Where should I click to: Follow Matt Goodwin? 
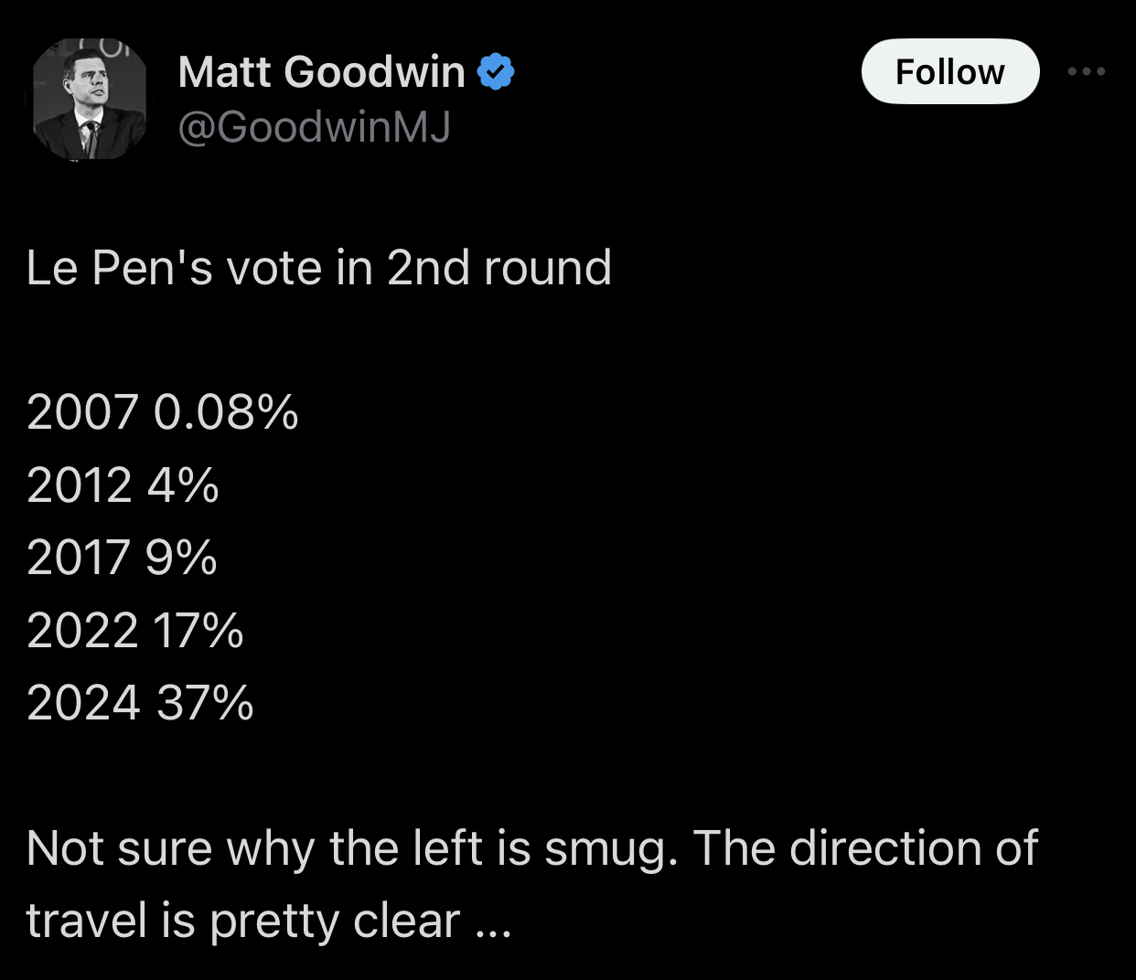[949, 71]
